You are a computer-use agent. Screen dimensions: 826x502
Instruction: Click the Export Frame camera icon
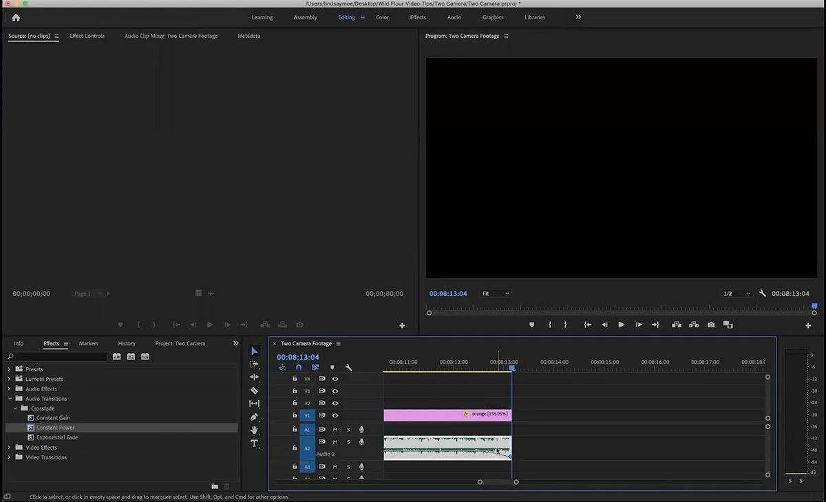pyautogui.click(x=710, y=325)
